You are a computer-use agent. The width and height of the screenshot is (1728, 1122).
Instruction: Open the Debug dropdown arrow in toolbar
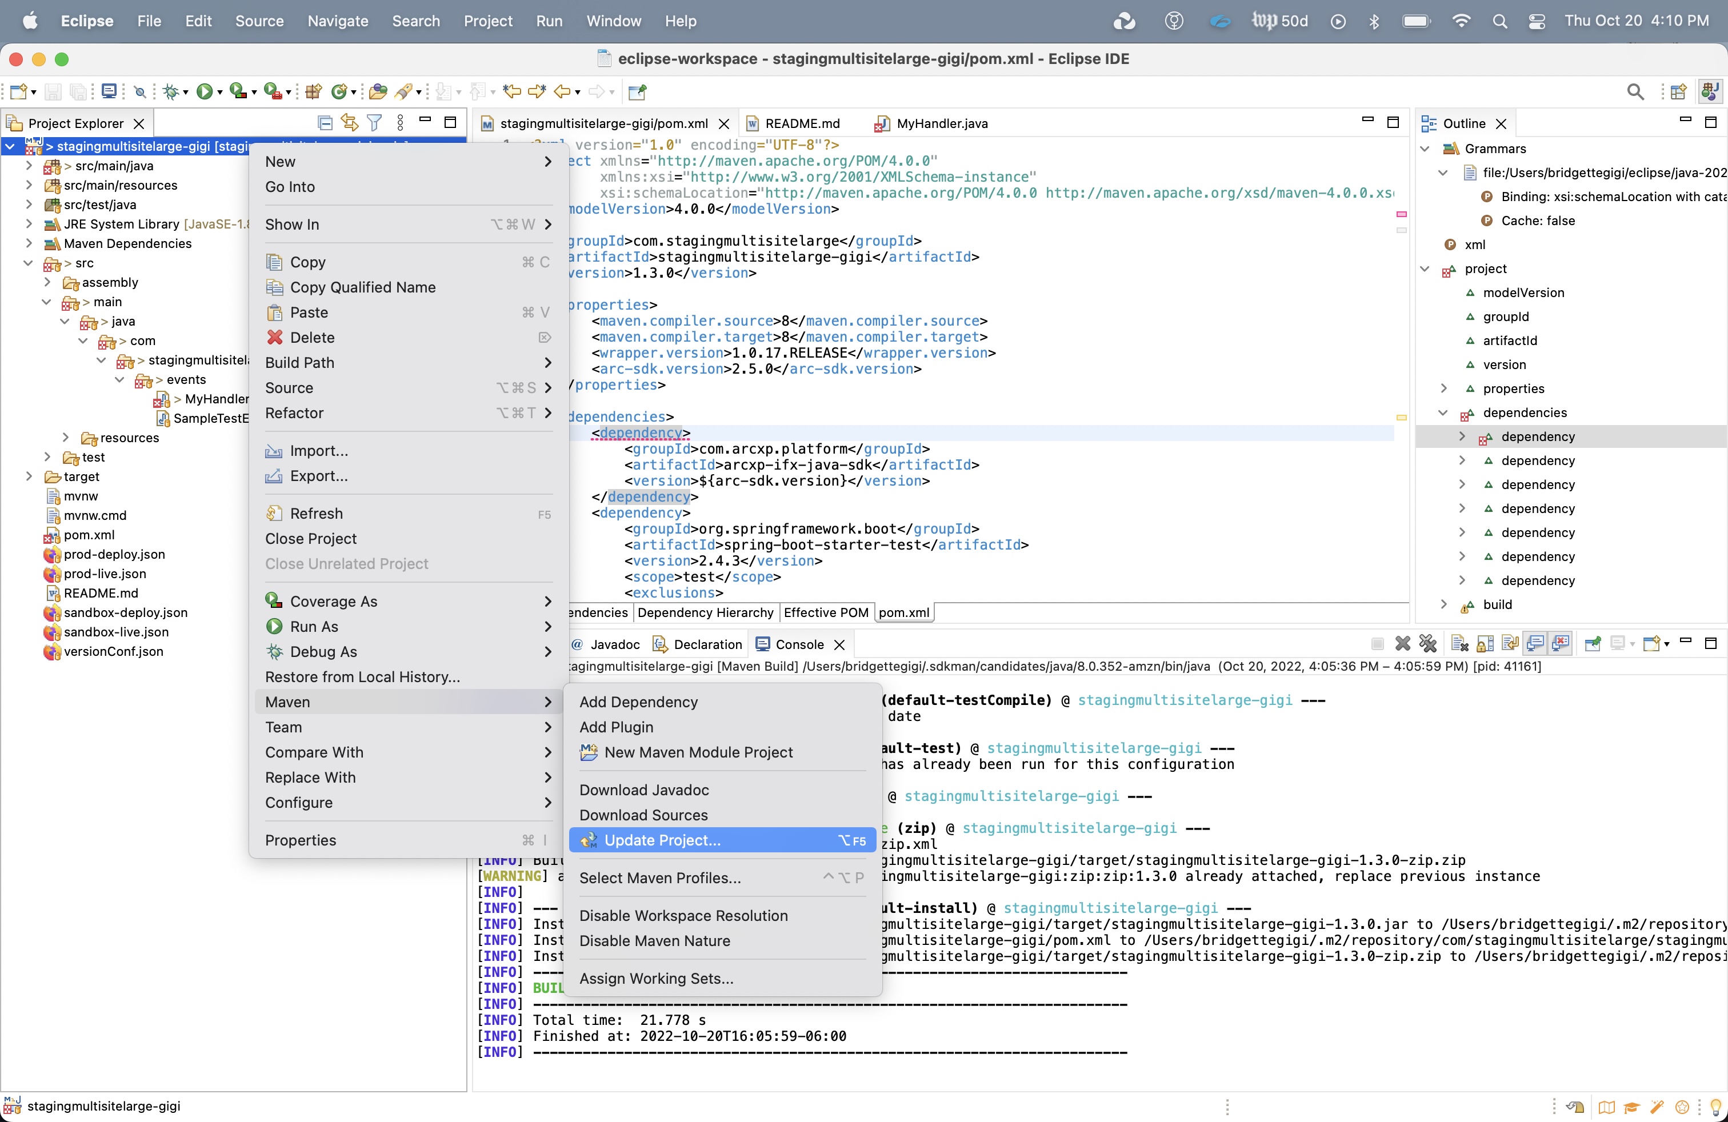point(186,93)
